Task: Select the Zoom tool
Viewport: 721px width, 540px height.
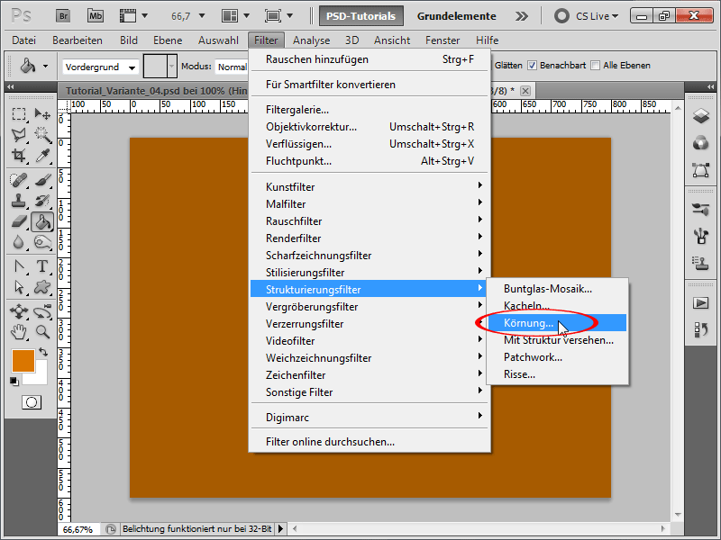Action: tap(42, 331)
